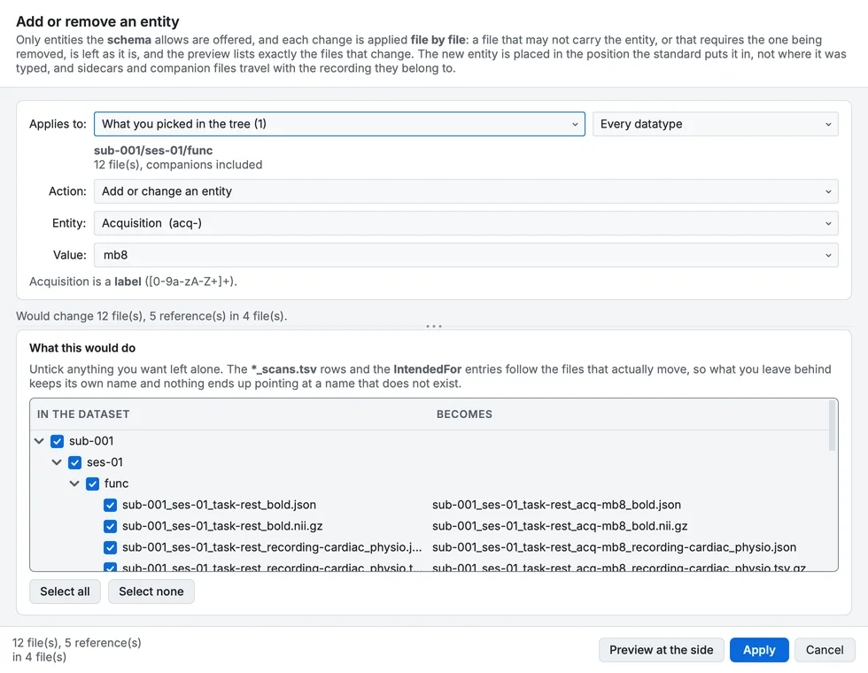Screen dimensions: 868x673
Task: Click the 'Add or remove an entity' title
Action: (98, 21)
